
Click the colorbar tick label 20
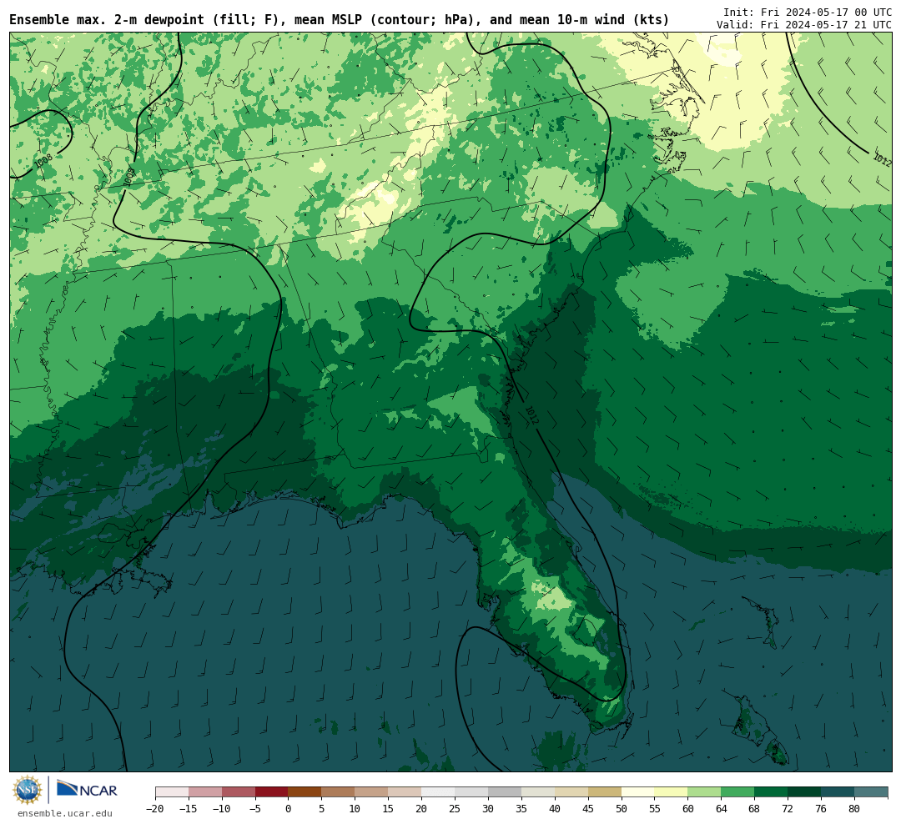[x=422, y=808]
